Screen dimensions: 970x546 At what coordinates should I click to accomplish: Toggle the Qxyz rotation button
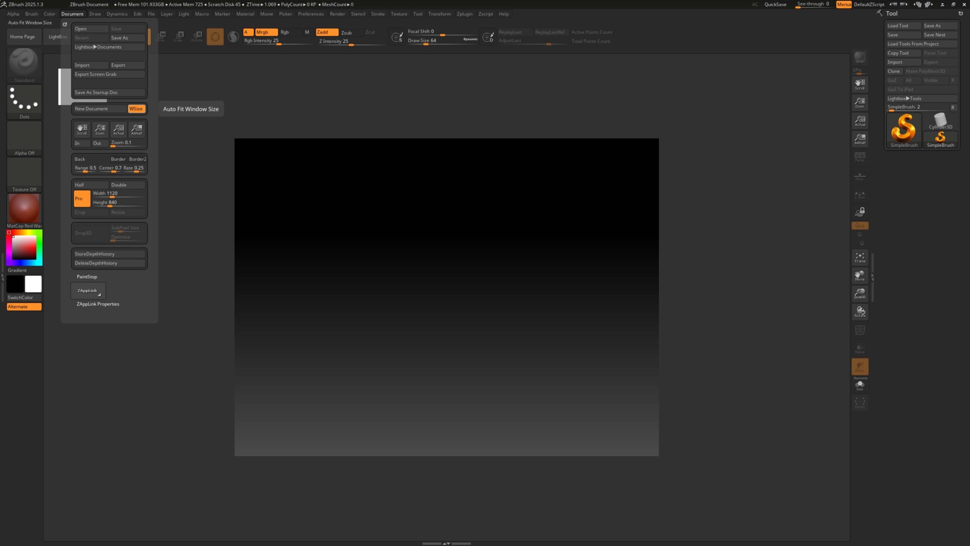point(860,226)
